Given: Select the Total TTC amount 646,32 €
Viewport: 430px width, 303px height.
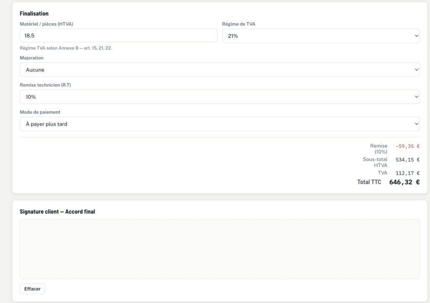Looking at the screenshot, I should tap(404, 182).
